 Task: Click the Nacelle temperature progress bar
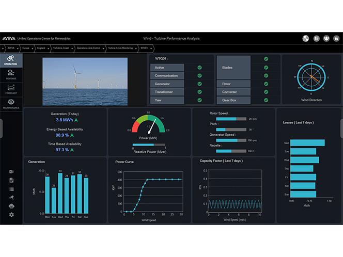pos(231,151)
